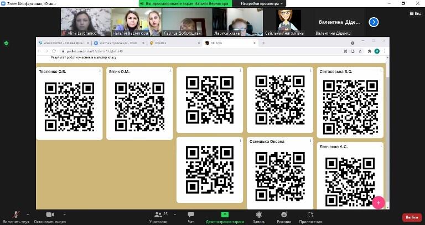Image resolution: width=425 pixels, height=225 pixels.
Task: Select Лариса Доброштан video thumbnail
Action: coord(186,22)
